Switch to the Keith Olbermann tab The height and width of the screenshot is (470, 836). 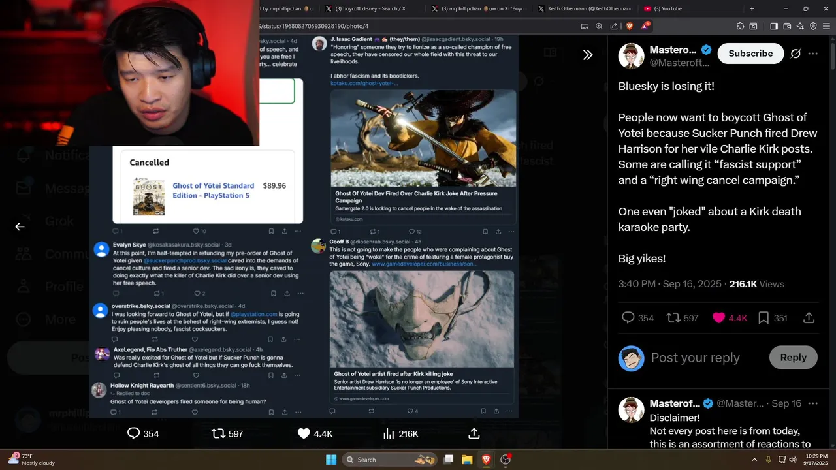(585, 8)
